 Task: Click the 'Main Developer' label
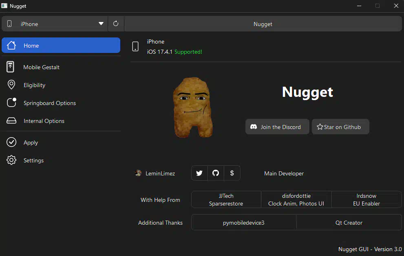tap(284, 173)
